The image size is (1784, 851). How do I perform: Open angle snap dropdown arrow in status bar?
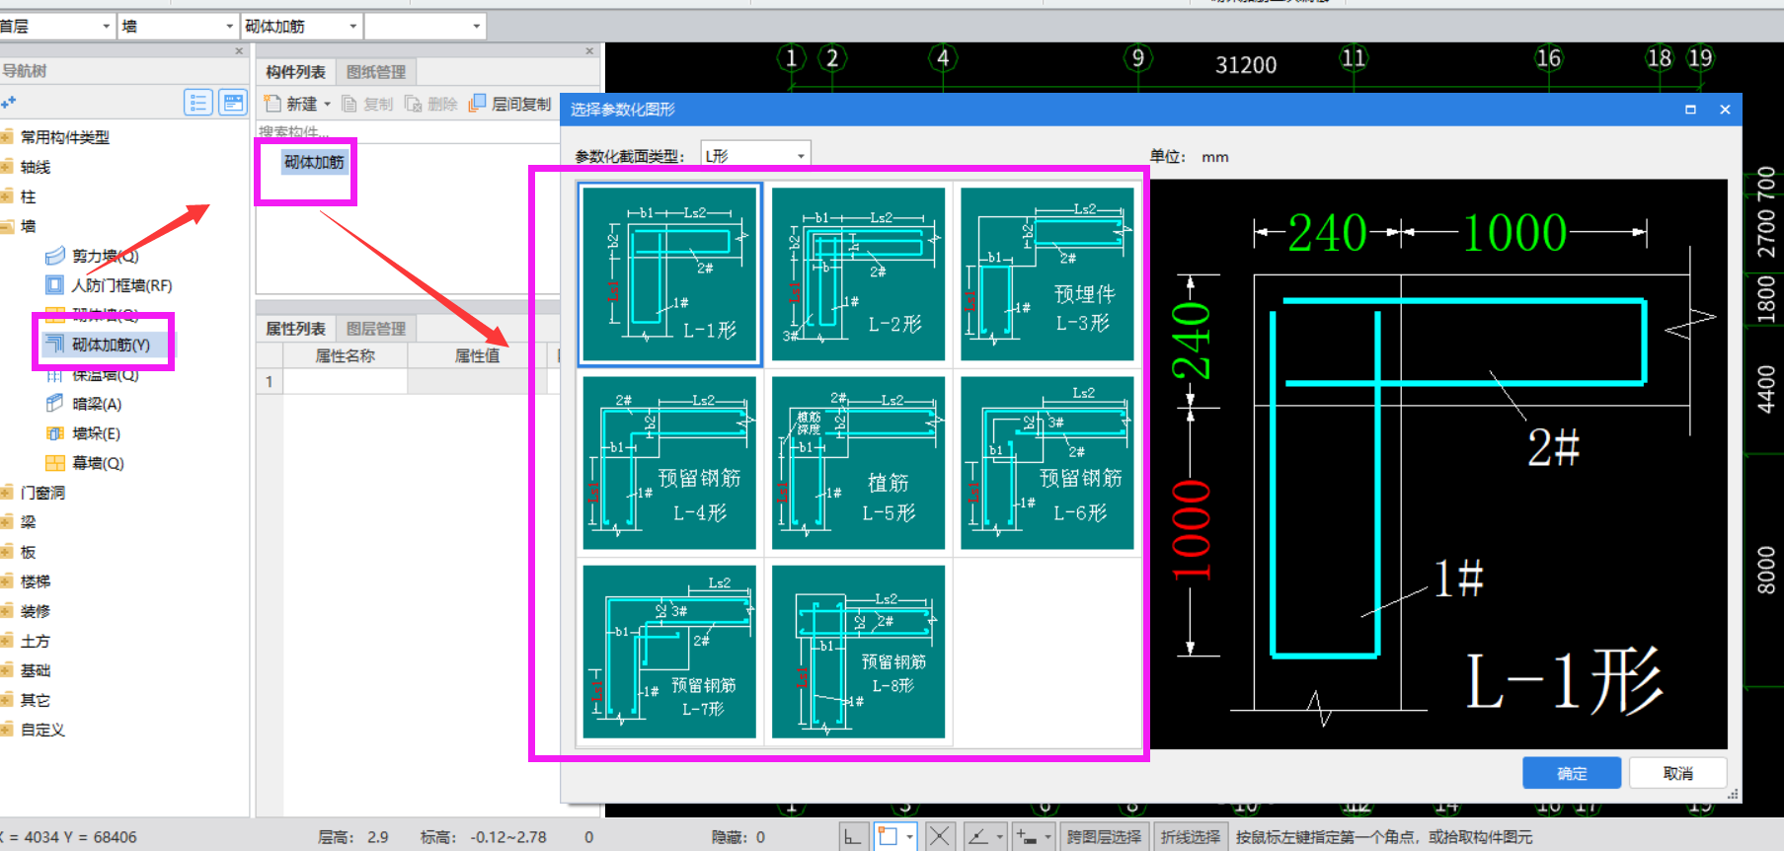click(x=999, y=837)
